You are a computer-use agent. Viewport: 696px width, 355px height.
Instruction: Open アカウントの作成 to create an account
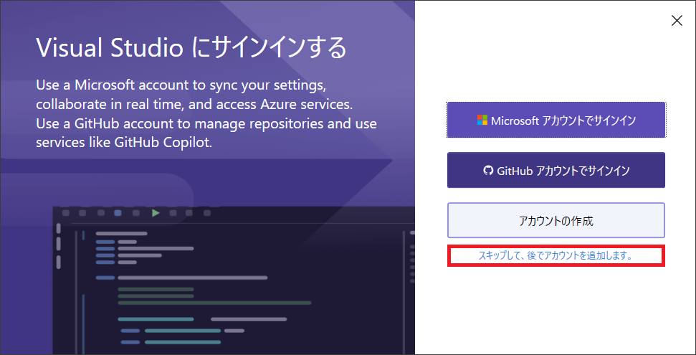click(x=556, y=220)
